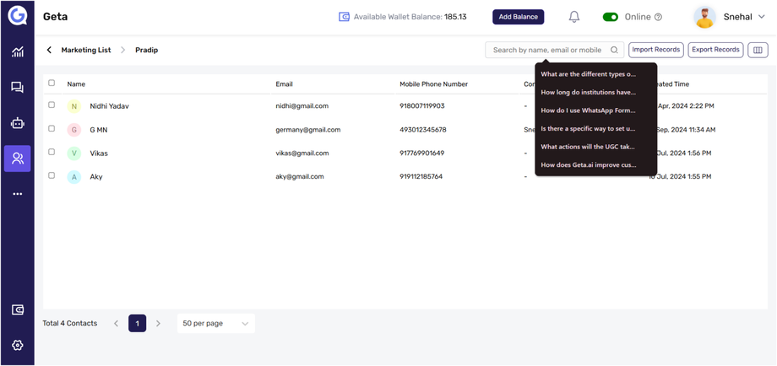
Task: Go to the next page arrow
Action: tap(158, 324)
